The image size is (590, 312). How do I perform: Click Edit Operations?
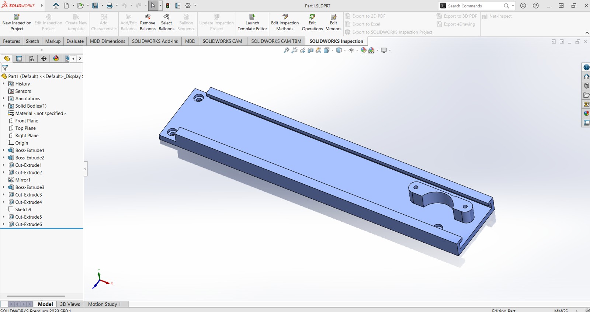click(x=312, y=22)
